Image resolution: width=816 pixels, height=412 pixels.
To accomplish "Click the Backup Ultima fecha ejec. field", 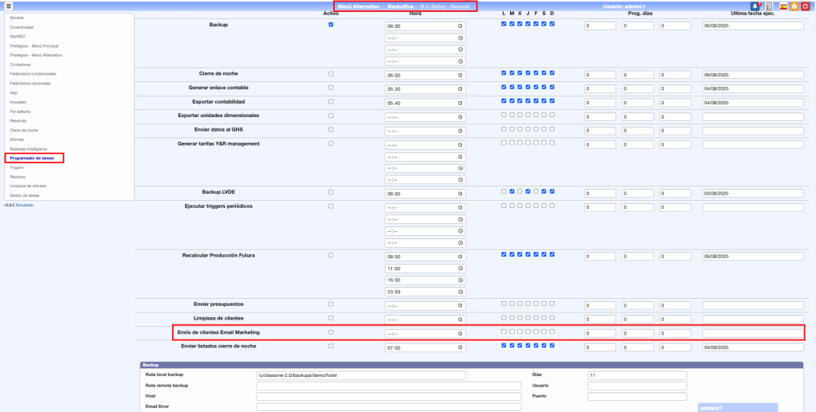I will pos(752,26).
